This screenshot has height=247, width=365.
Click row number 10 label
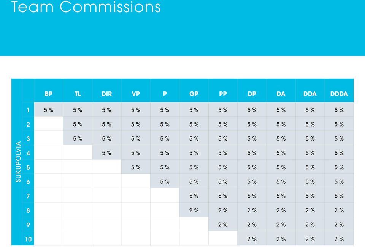pyautogui.click(x=28, y=239)
